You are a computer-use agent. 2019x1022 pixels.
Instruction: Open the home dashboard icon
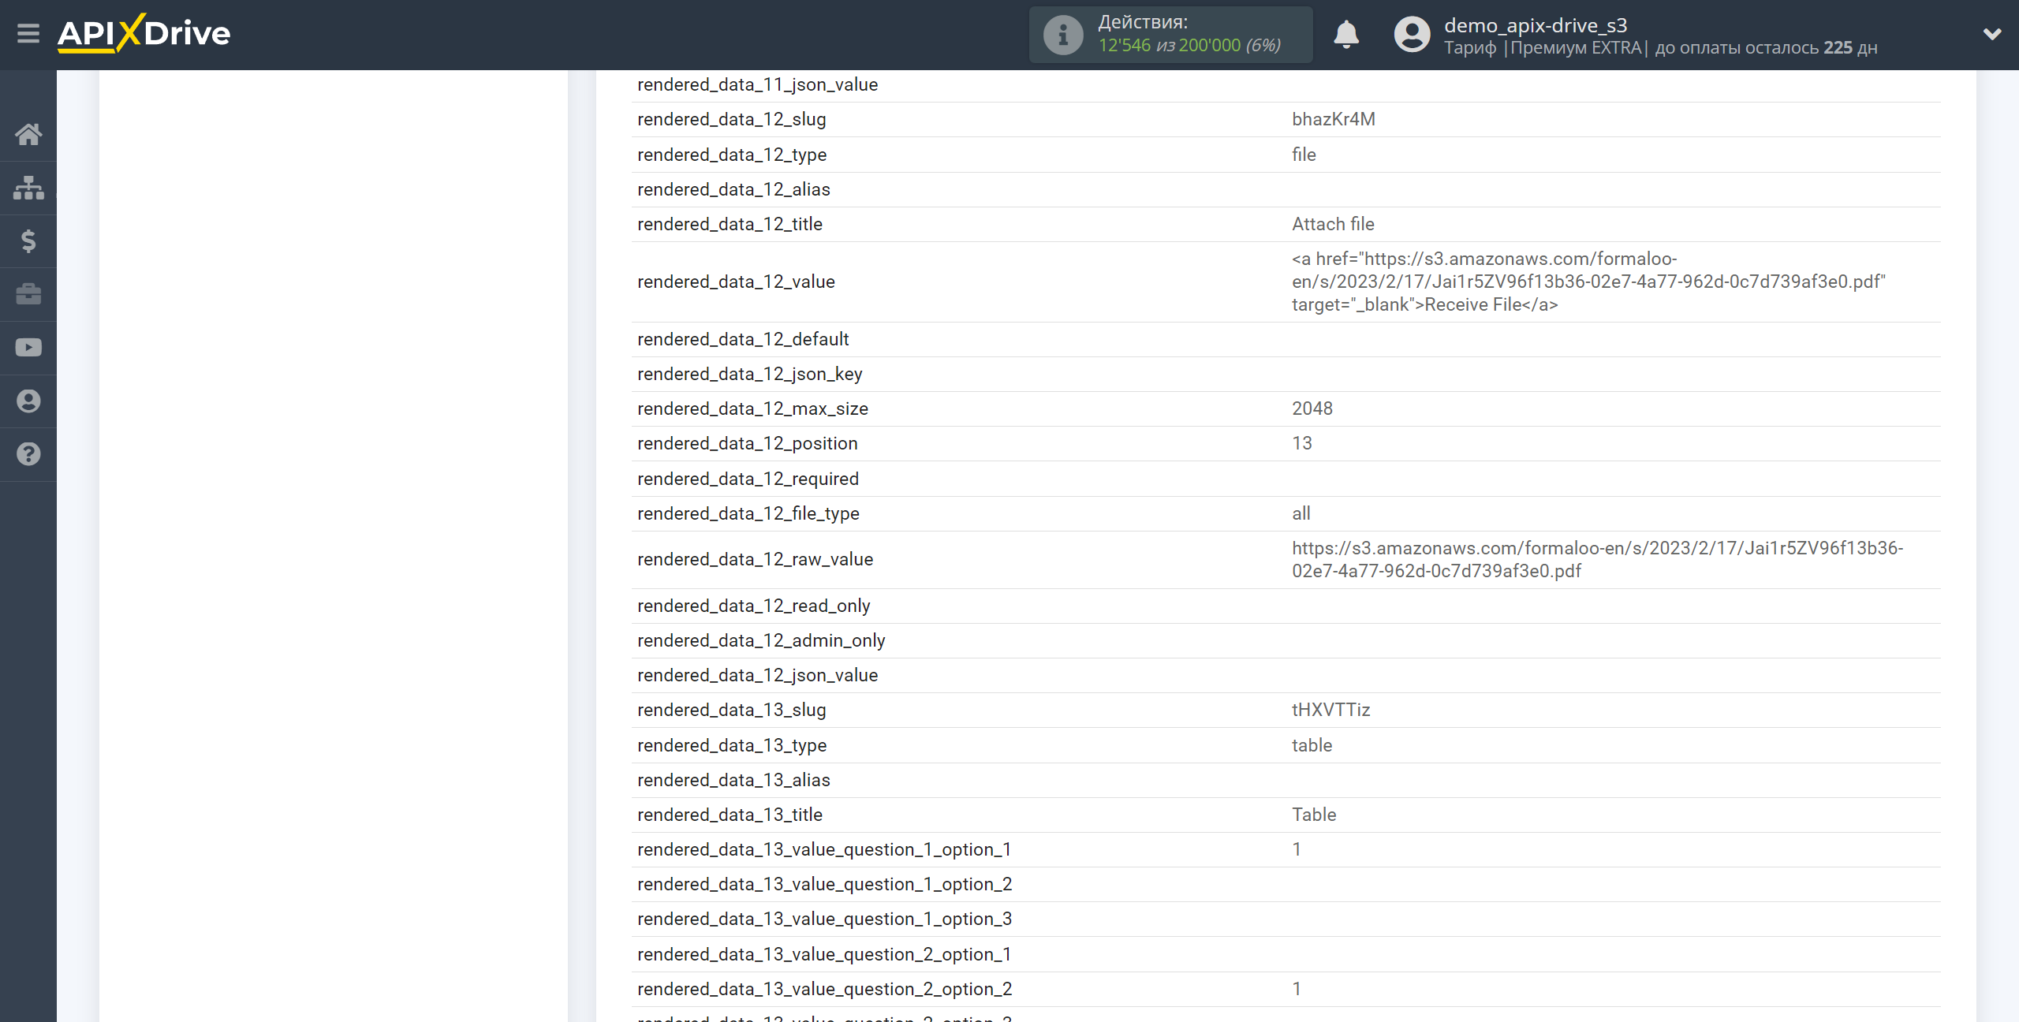[x=28, y=134]
